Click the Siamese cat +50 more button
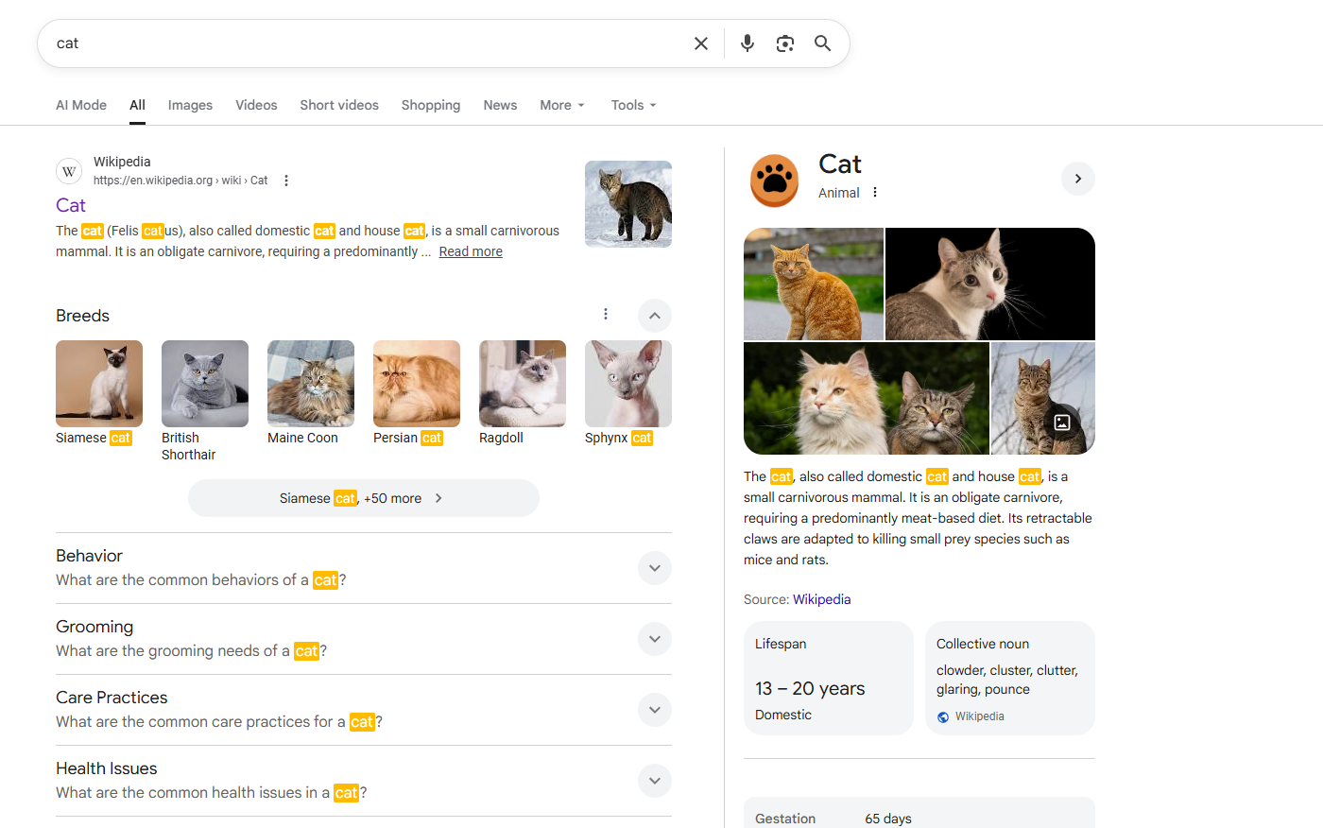Screen dimensions: 1323x828 point(363,497)
